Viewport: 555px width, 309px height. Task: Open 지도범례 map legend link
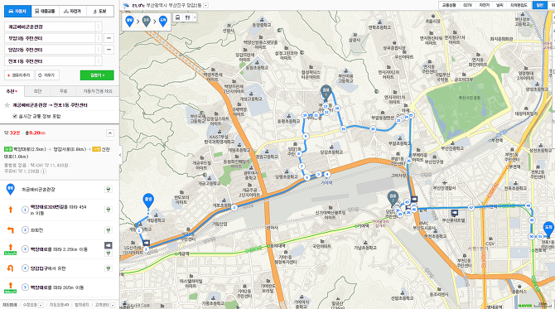10,305
